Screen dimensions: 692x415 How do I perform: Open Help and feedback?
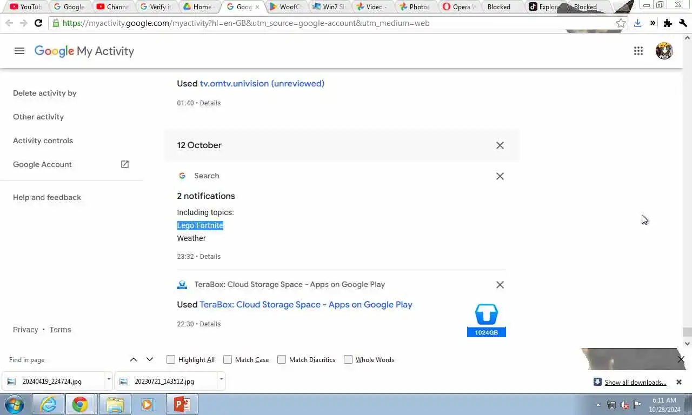click(47, 197)
